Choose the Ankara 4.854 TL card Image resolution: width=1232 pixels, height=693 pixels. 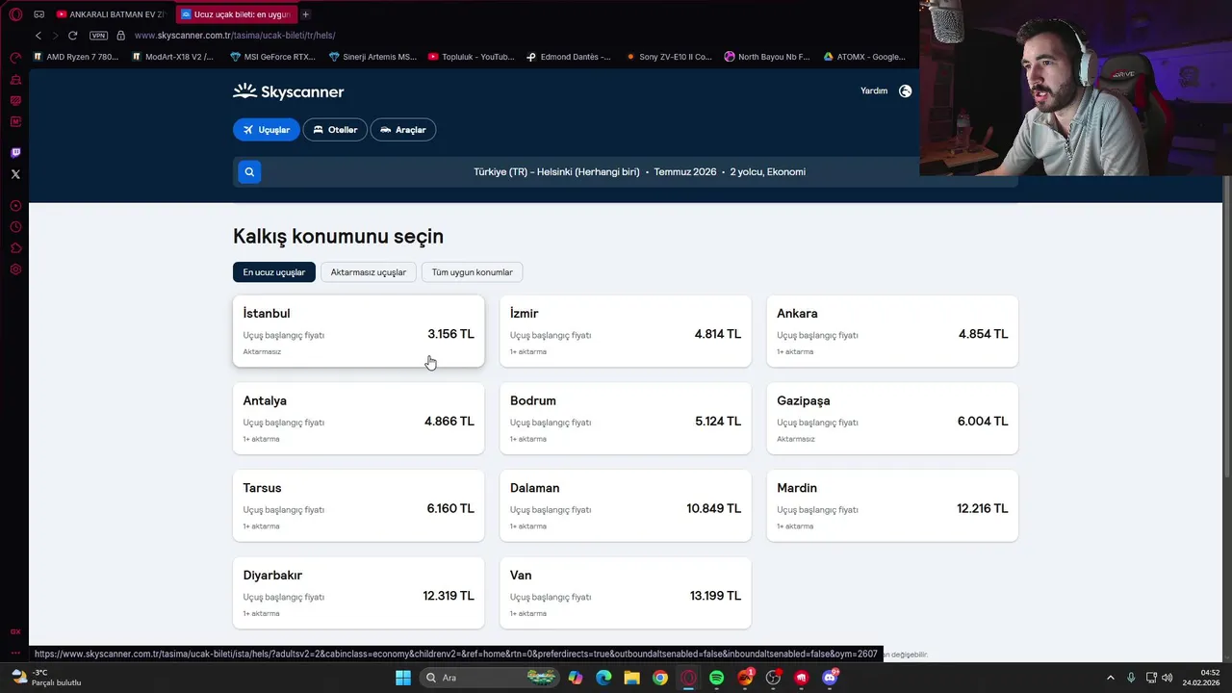[892, 331]
